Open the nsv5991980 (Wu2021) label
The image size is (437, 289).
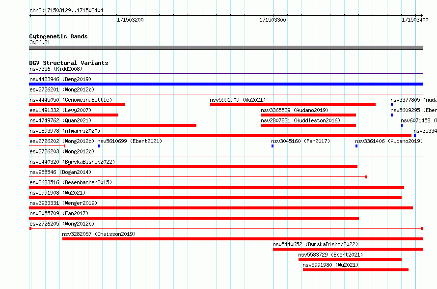[330, 265]
